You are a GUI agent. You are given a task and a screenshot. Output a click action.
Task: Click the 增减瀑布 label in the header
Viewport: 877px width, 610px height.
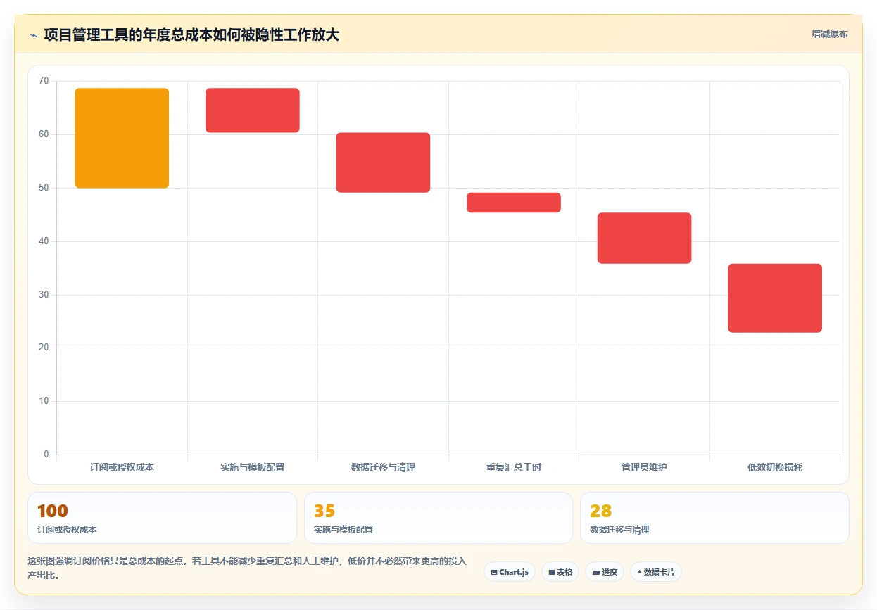click(x=829, y=34)
